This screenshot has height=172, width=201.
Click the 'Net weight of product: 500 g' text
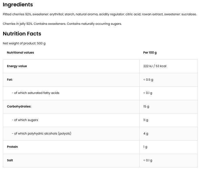[x=24, y=44]
